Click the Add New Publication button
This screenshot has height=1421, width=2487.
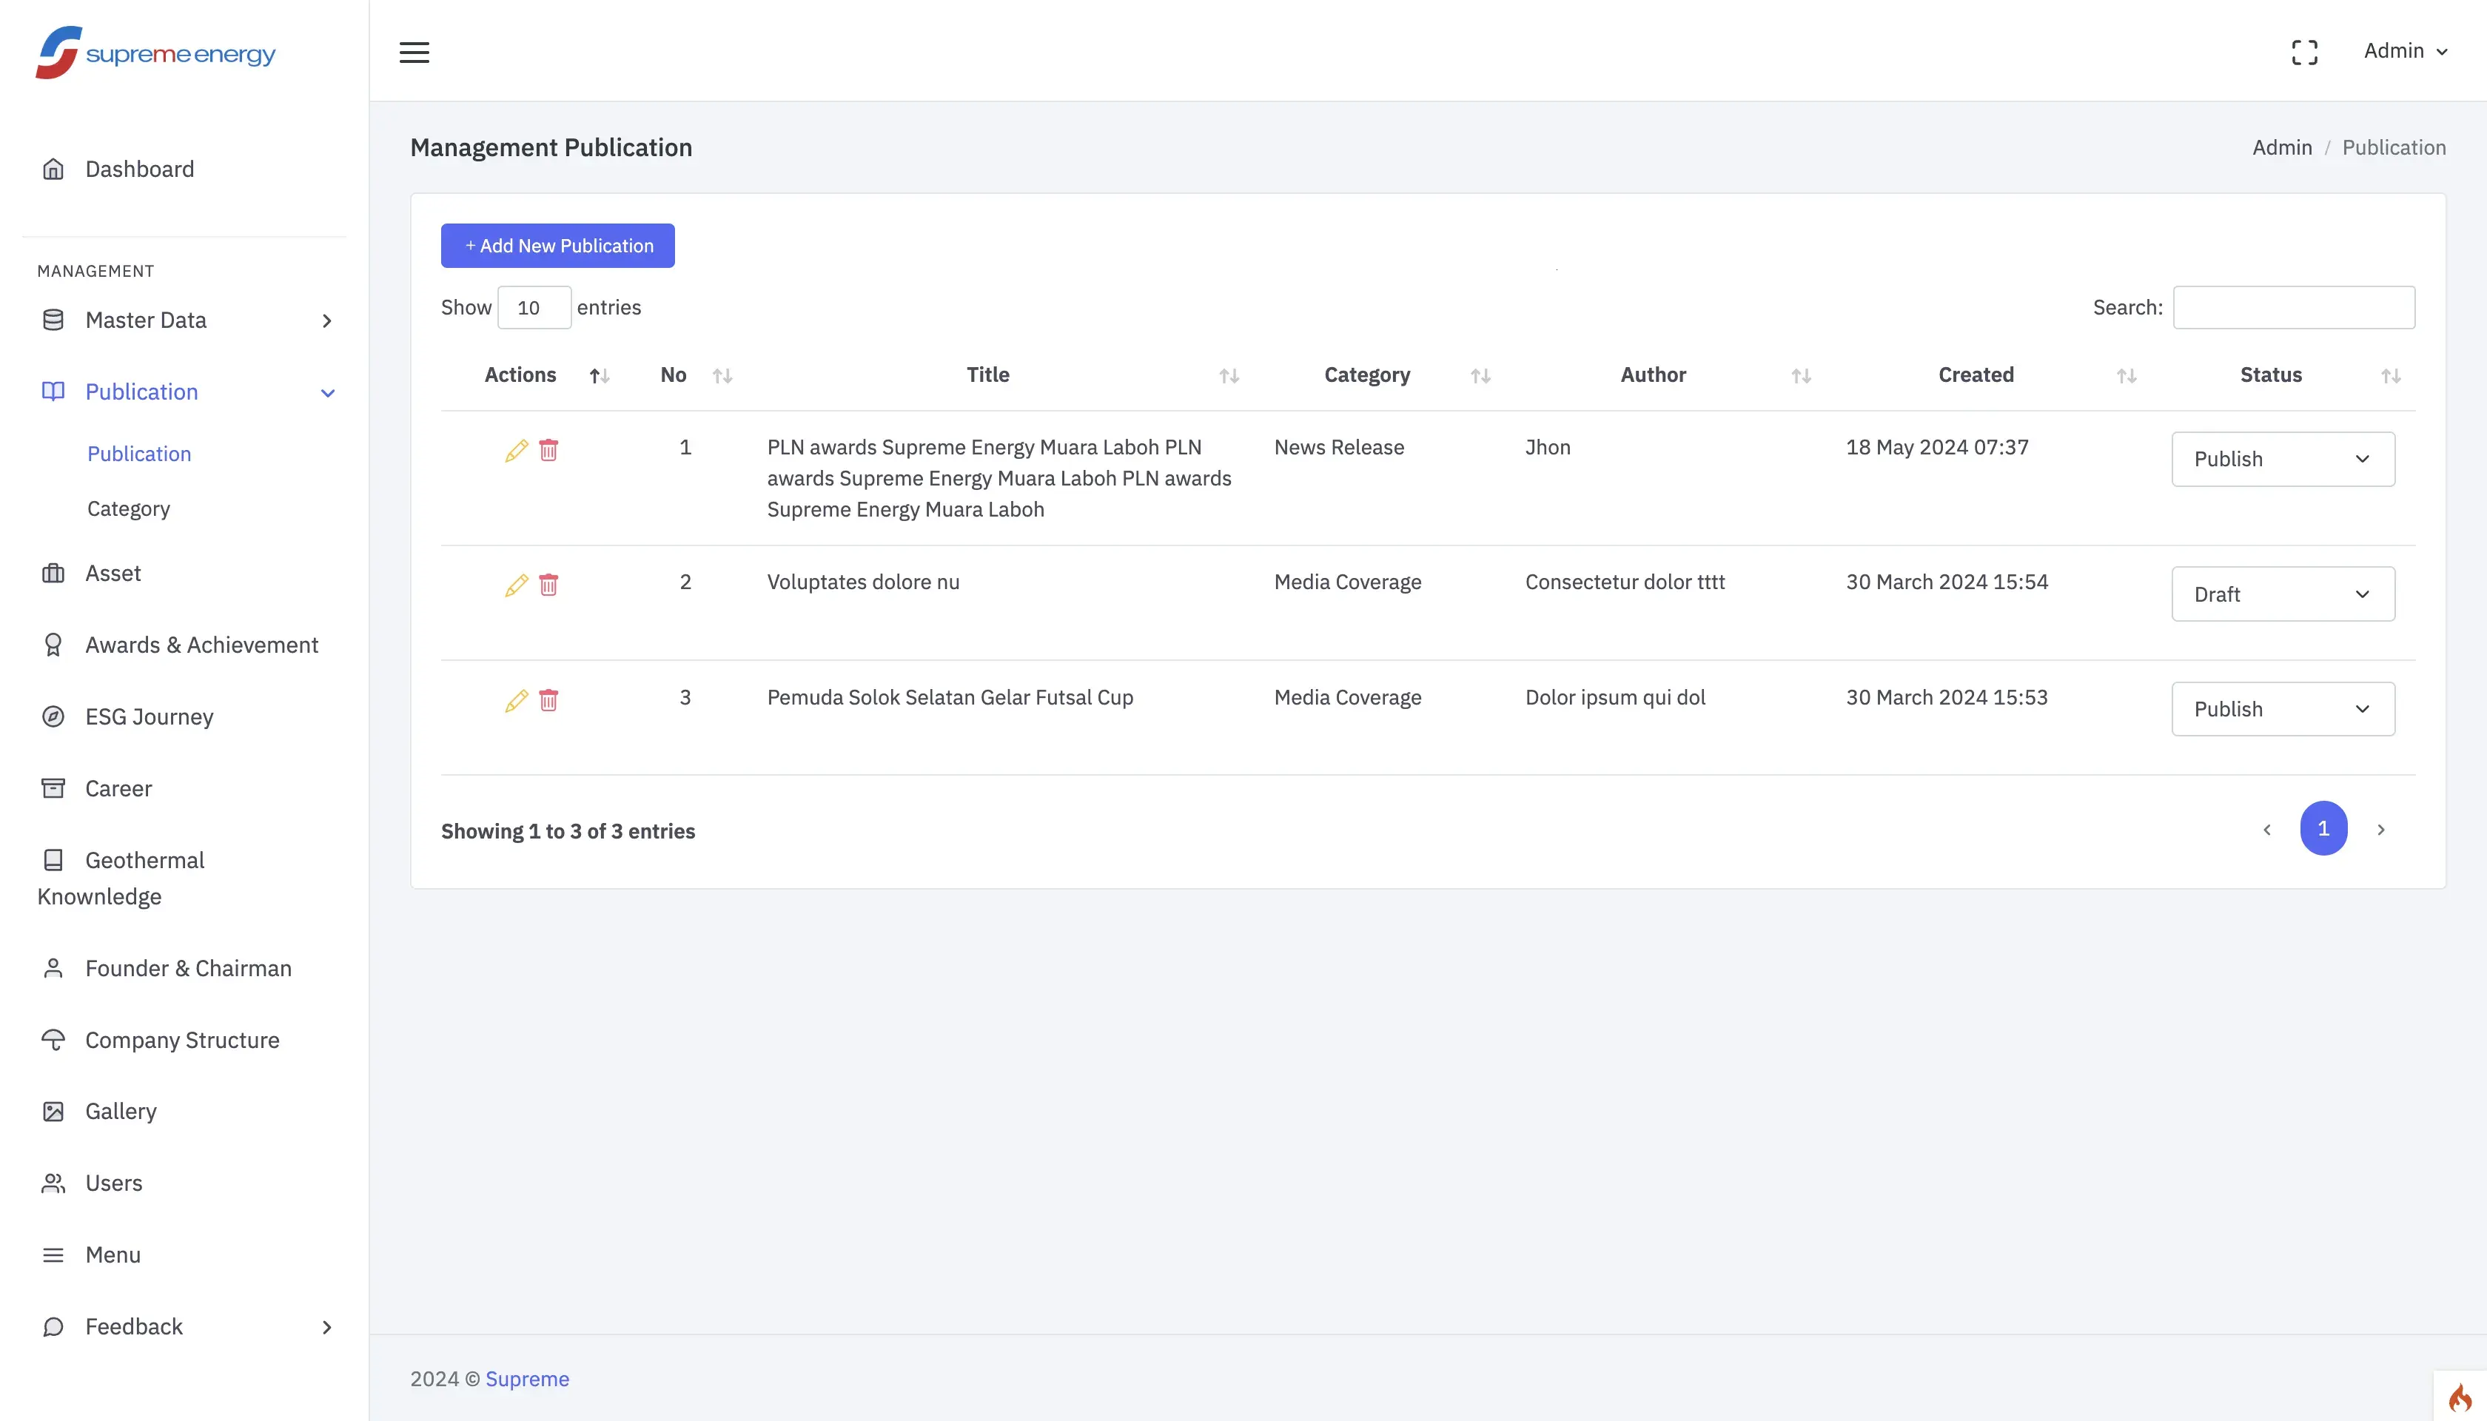[x=557, y=246]
